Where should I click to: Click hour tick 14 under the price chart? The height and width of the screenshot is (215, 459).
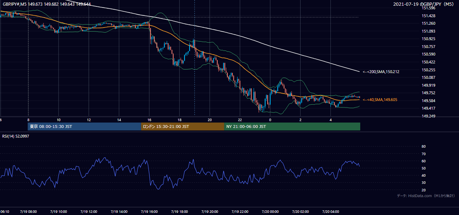click(x=119, y=120)
